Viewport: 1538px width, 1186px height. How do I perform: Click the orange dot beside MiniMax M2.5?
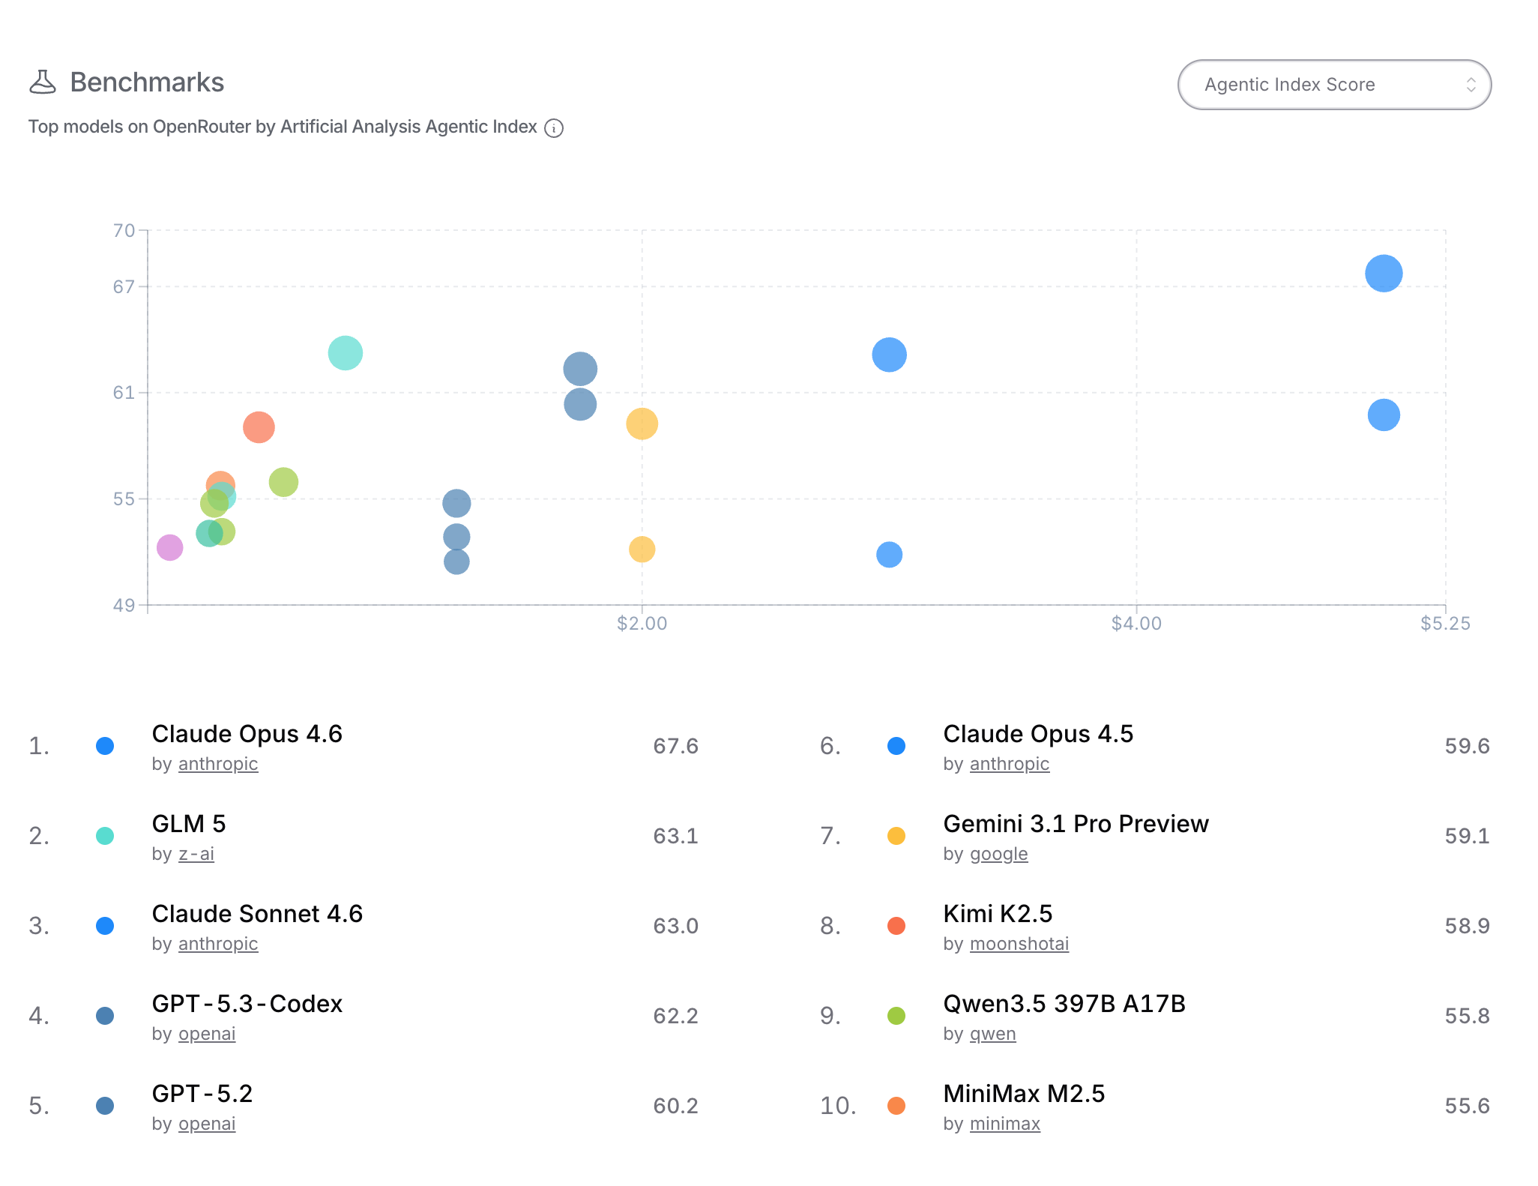pos(896,1106)
